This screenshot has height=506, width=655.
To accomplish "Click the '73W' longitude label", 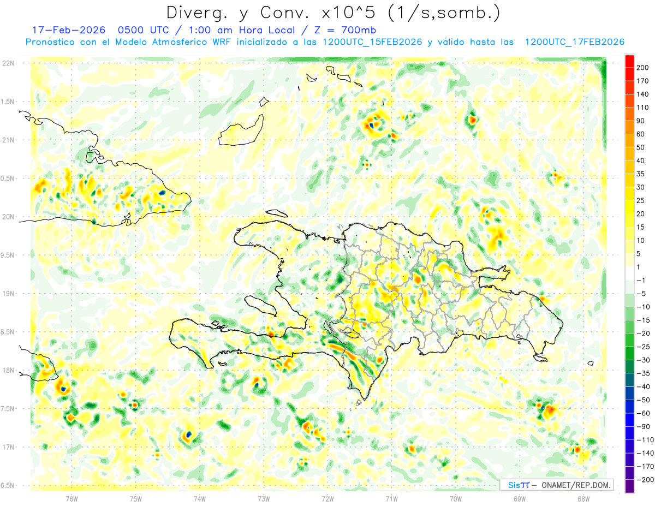I will 263,498.
